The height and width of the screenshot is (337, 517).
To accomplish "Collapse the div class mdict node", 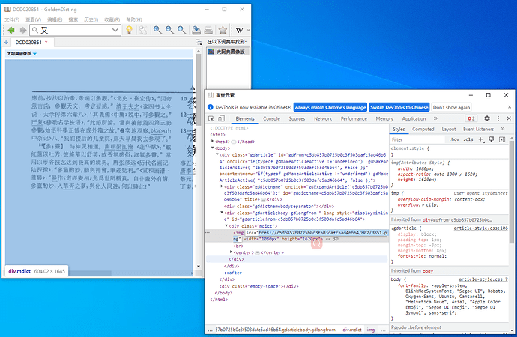I will point(226,226).
